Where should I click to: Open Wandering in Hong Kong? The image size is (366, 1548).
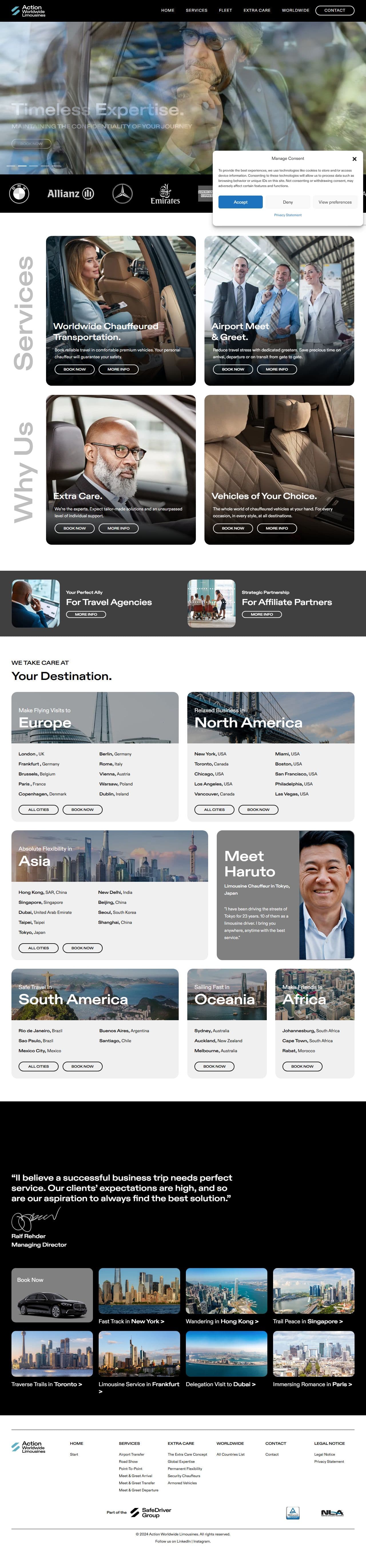coord(222,1322)
